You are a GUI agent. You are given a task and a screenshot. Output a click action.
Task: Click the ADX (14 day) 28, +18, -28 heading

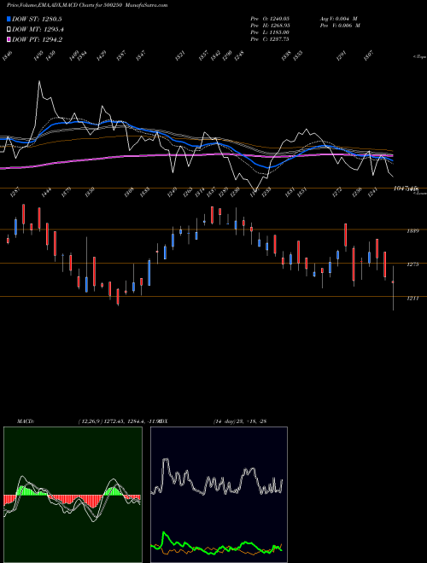213,421
